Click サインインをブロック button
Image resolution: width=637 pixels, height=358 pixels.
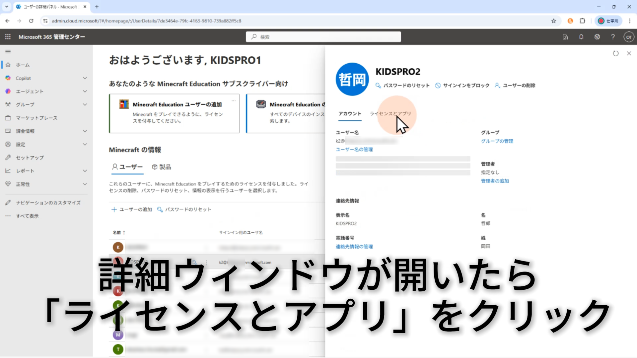pyautogui.click(x=462, y=86)
